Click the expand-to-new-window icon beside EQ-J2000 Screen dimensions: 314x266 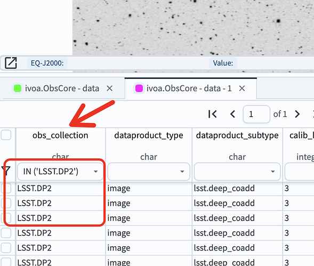[x=11, y=63]
